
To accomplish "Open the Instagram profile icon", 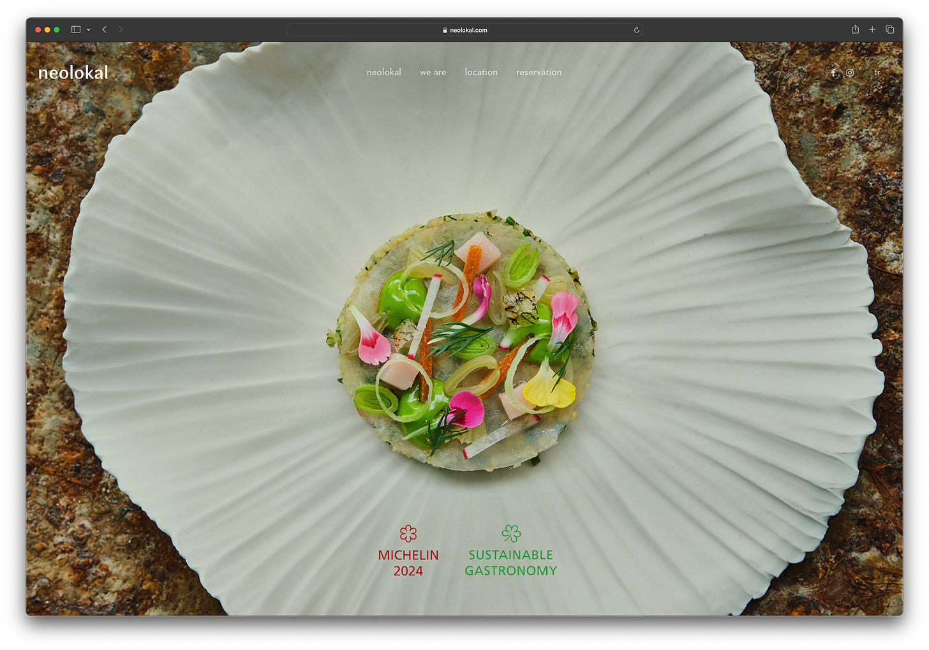I will point(850,73).
